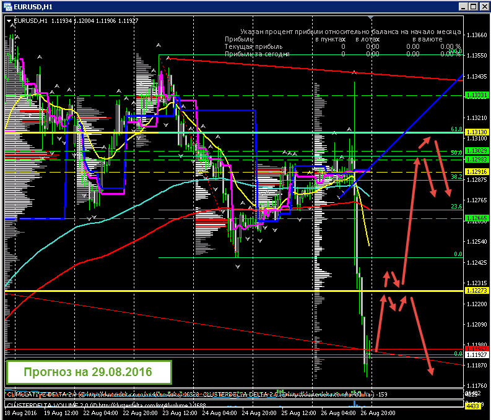
Task: Click the 'в валюте' column header
Action: [427, 40]
